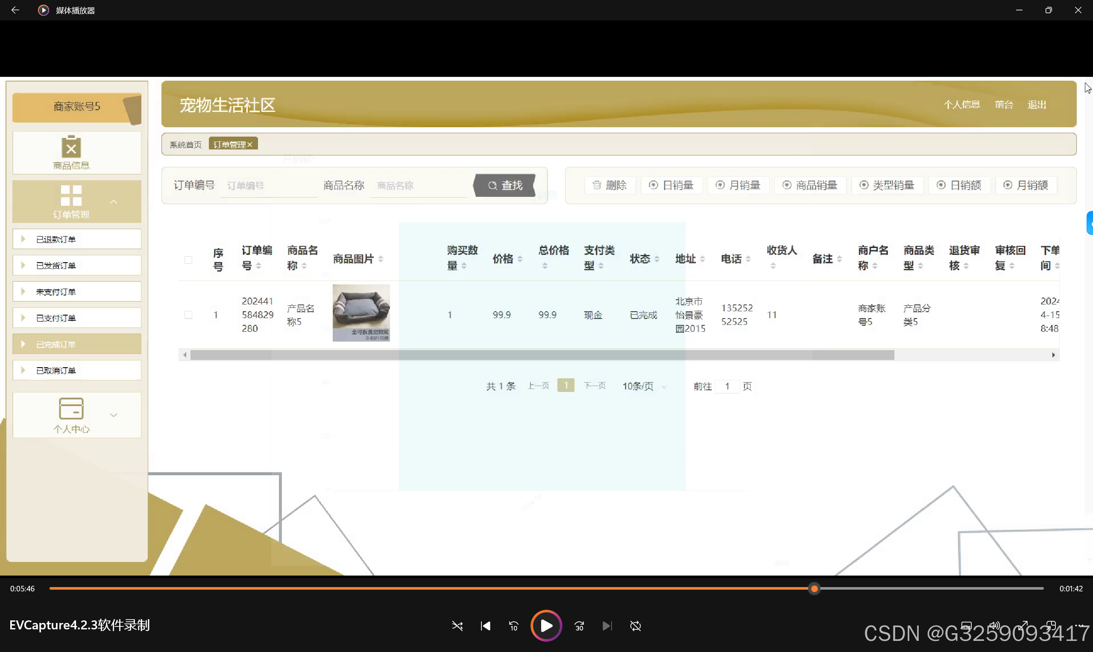Show the 月销量 chart

tap(738, 185)
